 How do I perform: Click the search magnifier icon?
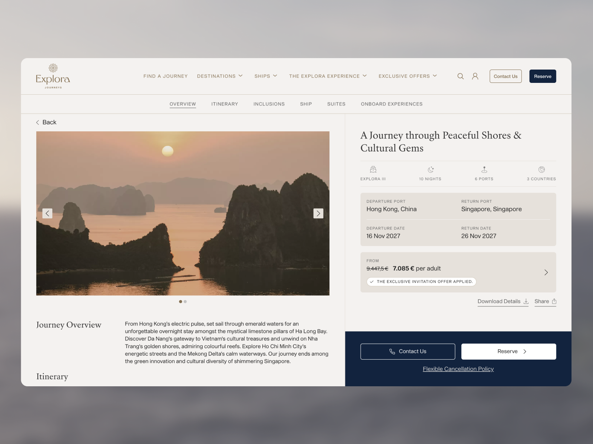tap(460, 76)
